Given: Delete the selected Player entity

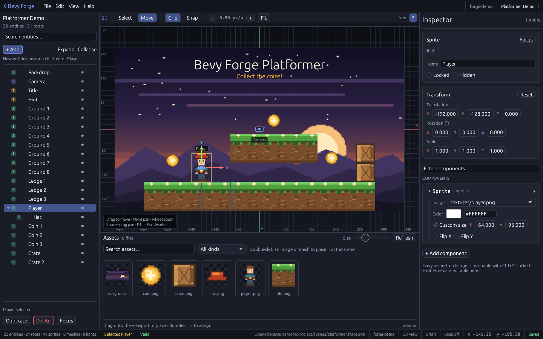Looking at the screenshot, I should point(43,321).
